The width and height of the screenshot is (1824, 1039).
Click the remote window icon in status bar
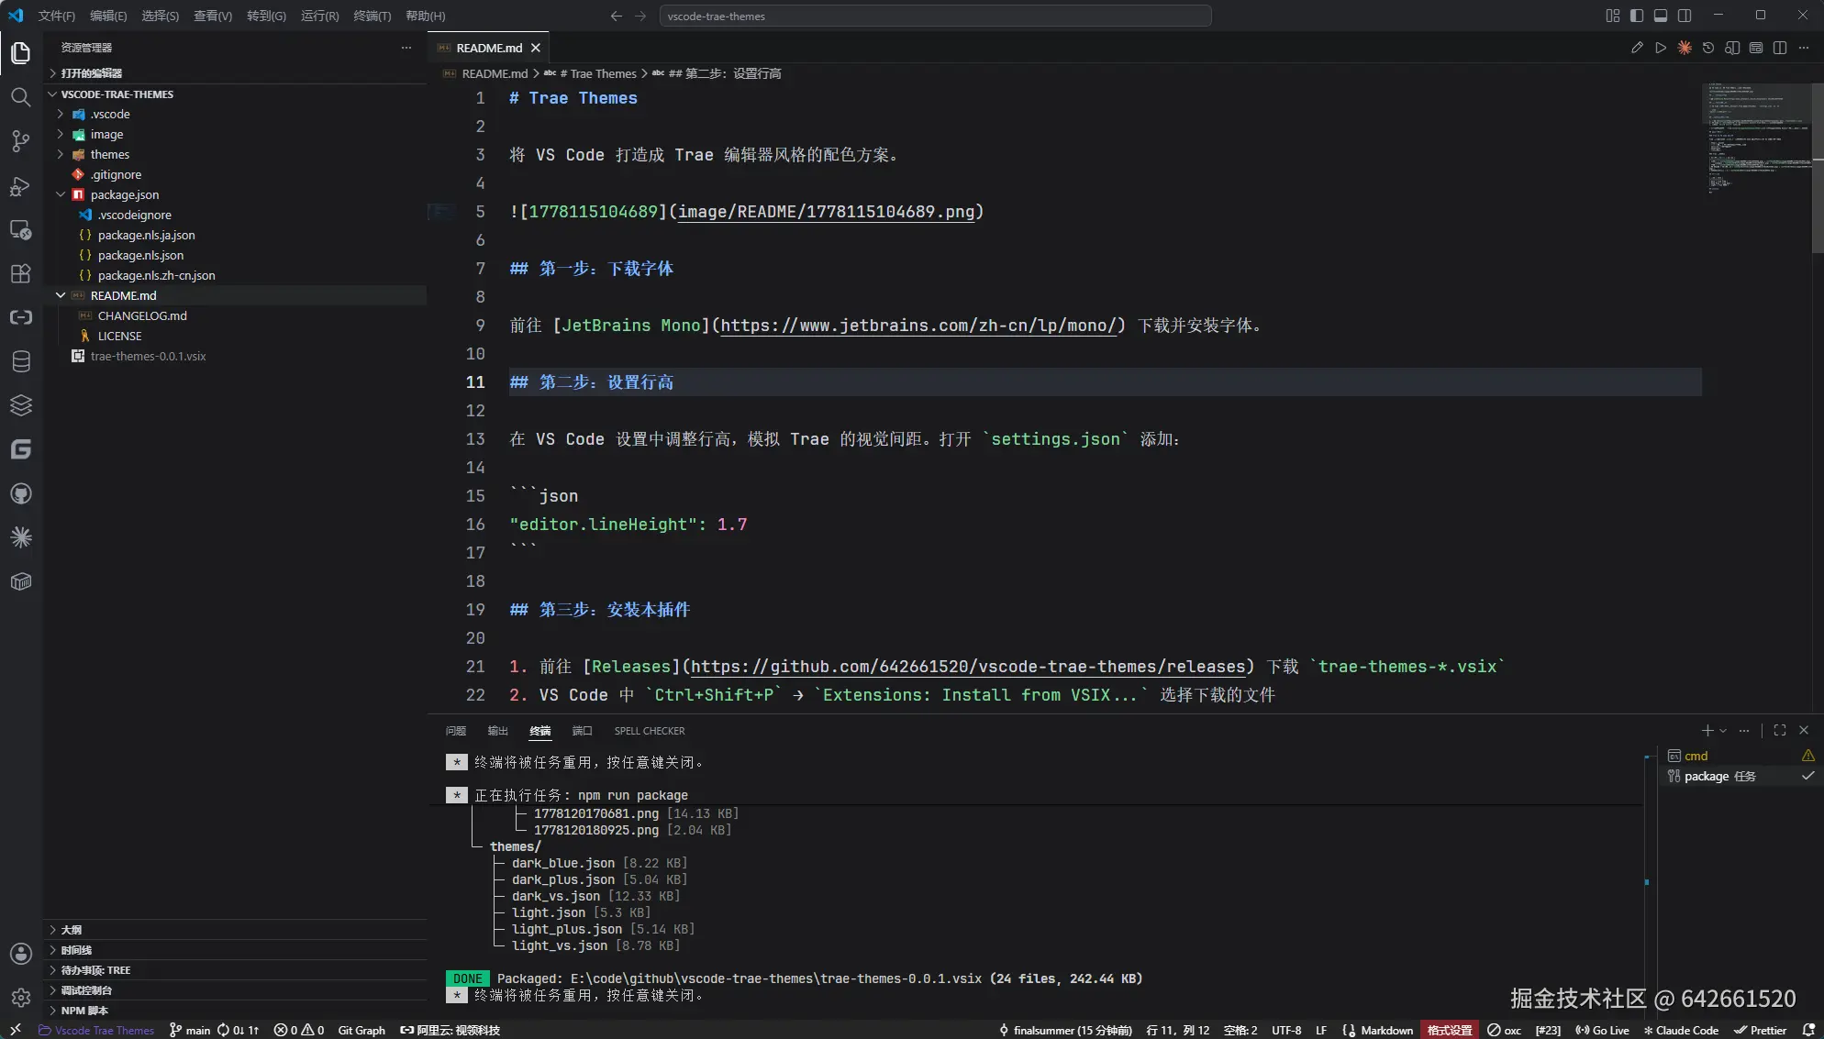[x=16, y=1030]
